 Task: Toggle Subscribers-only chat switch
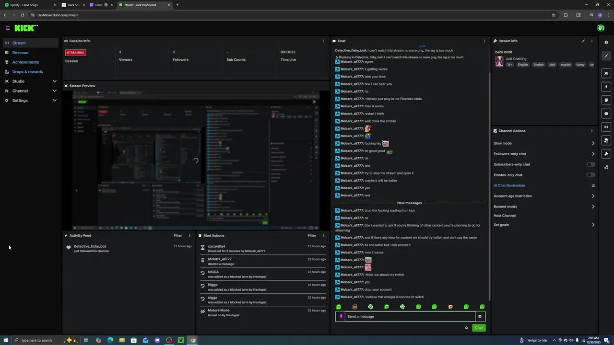[x=591, y=164]
